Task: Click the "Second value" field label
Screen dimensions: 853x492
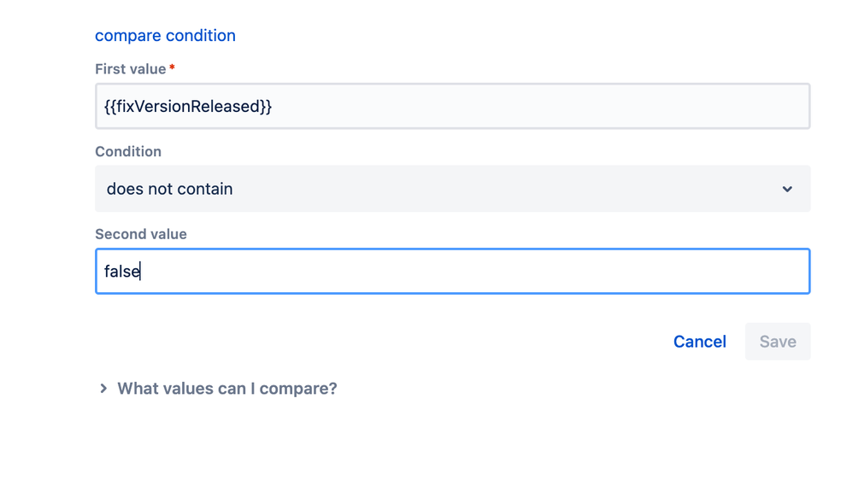Action: pyautogui.click(x=141, y=234)
